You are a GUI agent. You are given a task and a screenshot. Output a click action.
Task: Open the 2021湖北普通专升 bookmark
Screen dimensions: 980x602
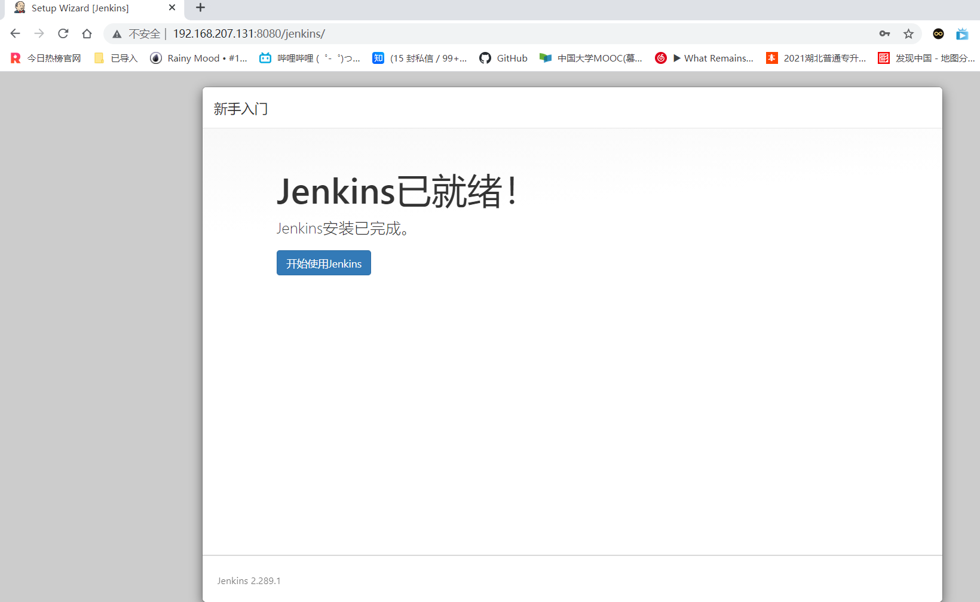tap(816, 58)
